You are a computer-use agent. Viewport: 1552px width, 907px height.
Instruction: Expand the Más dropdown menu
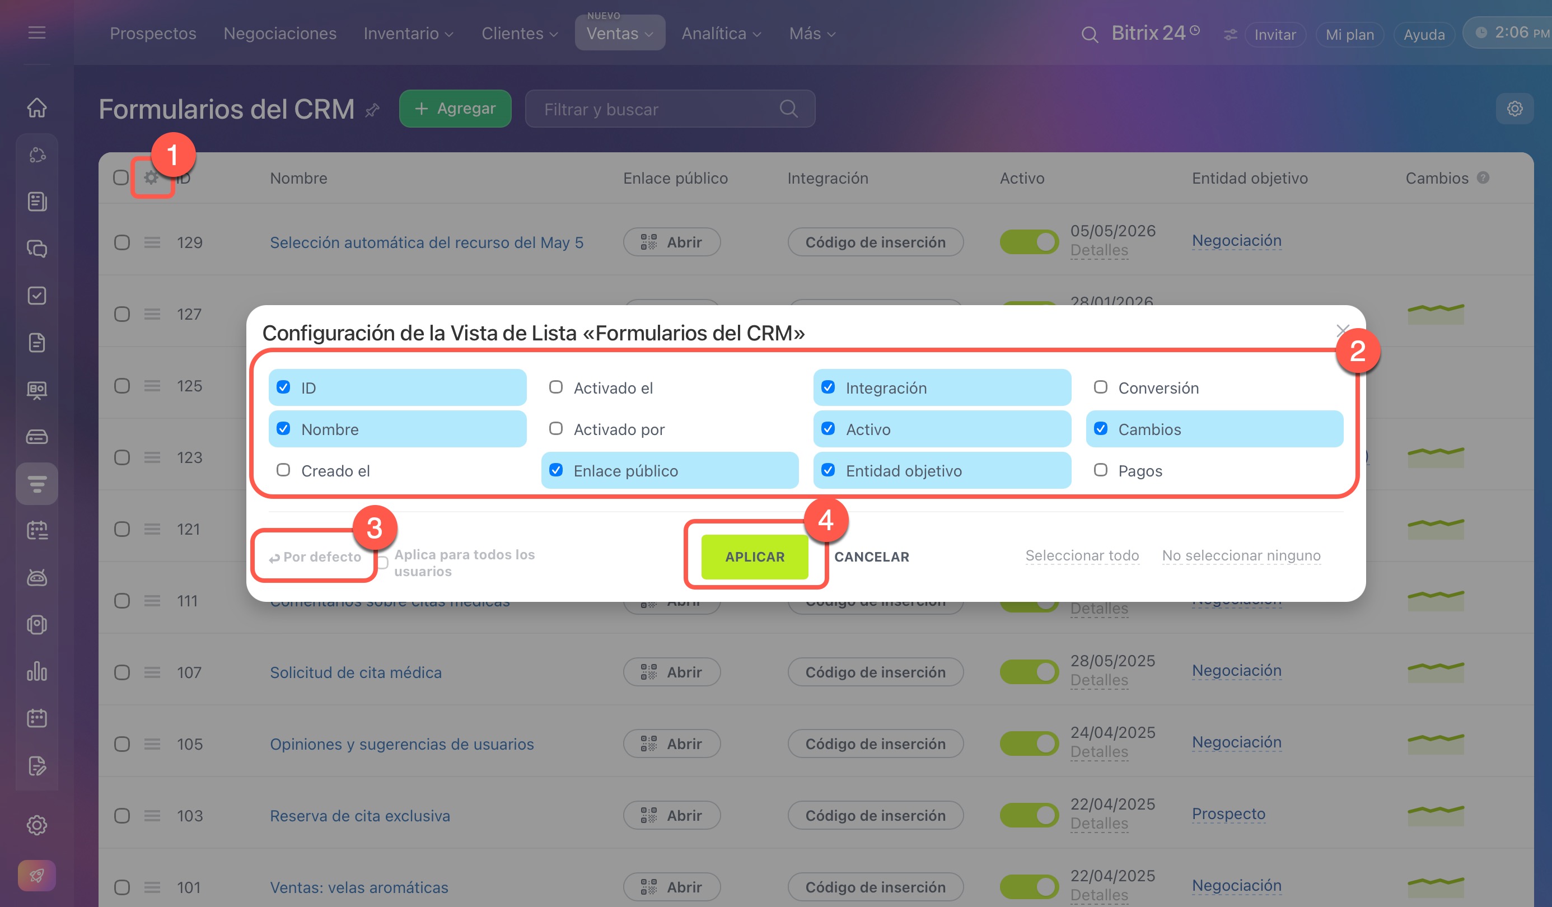tap(812, 34)
